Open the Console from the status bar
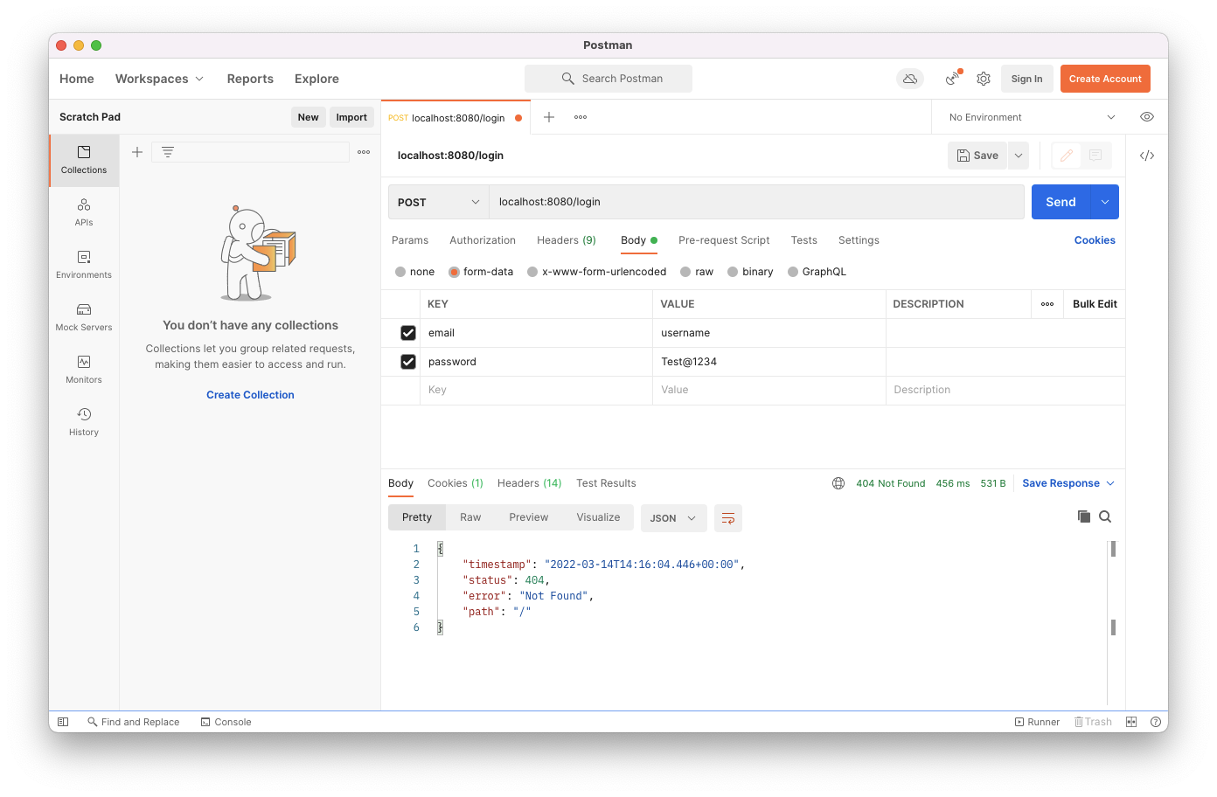Viewport: 1217px width, 797px height. [226, 722]
